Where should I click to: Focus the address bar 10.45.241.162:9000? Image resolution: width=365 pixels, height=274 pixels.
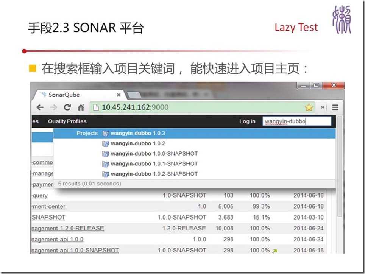202,107
